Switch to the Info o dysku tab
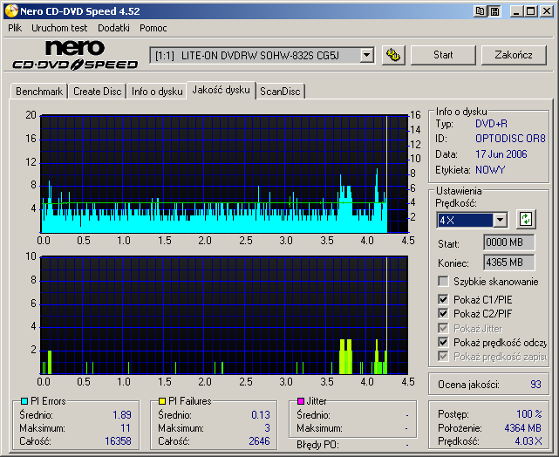This screenshot has width=559, height=457. (157, 92)
